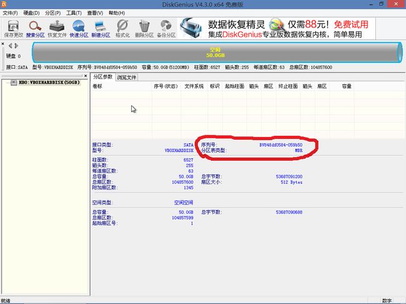Click the 免费试用 link in banner
Image resolution: width=406 pixels, height=304 pixels.
coord(351,24)
